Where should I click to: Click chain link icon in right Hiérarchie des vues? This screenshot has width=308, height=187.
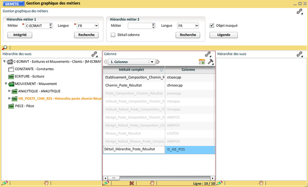[299, 54]
